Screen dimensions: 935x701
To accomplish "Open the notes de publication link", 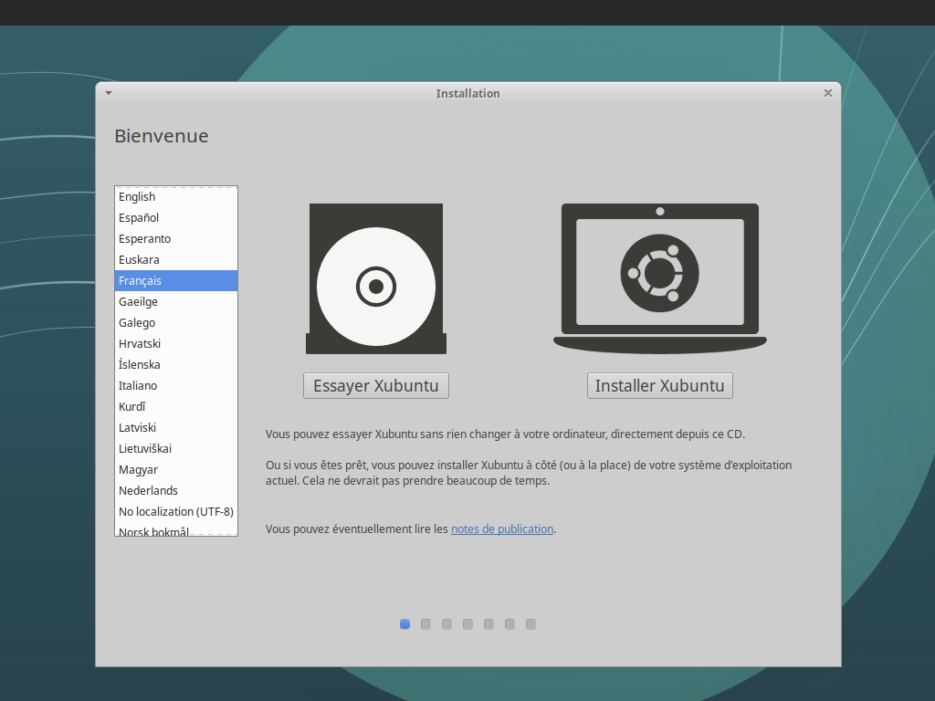I will coord(502,528).
